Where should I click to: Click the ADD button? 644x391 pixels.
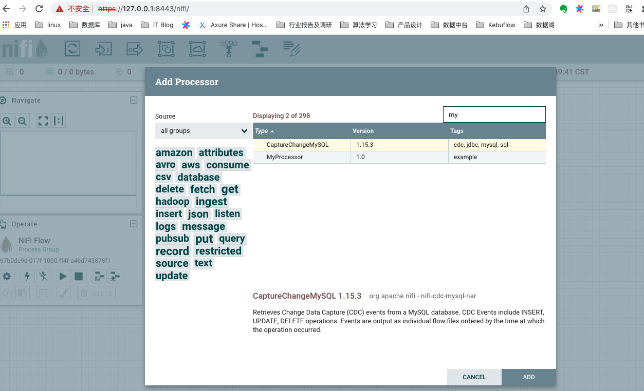click(529, 377)
